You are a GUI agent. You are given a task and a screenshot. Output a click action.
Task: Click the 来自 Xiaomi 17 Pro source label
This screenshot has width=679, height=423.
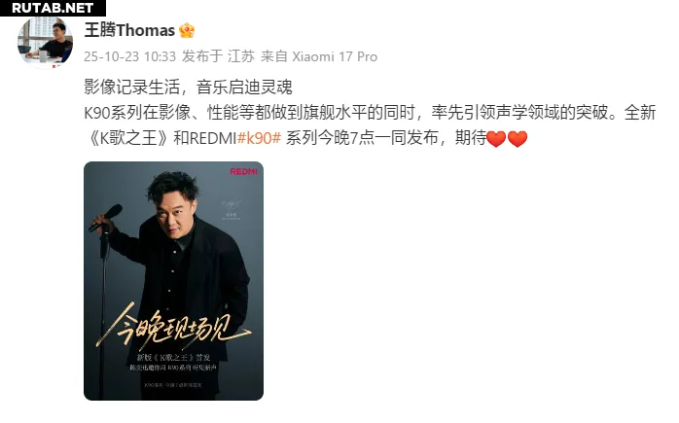click(319, 56)
